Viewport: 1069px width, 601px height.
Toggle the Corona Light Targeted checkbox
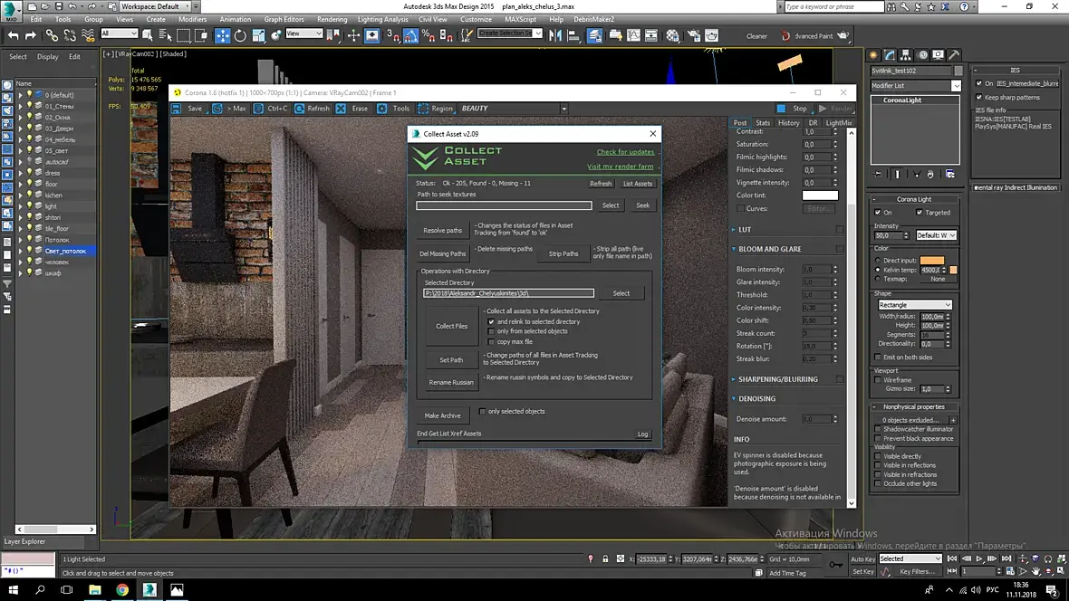920,213
